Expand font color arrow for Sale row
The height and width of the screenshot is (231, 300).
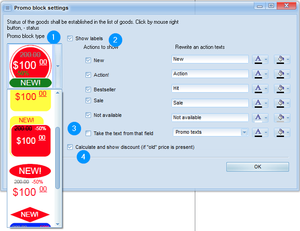tap(266, 103)
